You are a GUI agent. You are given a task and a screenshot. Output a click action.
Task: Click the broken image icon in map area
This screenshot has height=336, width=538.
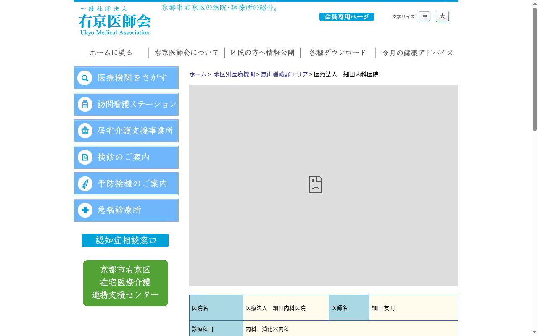(315, 184)
